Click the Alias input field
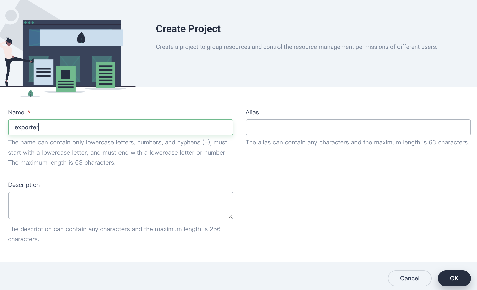 [x=358, y=127]
